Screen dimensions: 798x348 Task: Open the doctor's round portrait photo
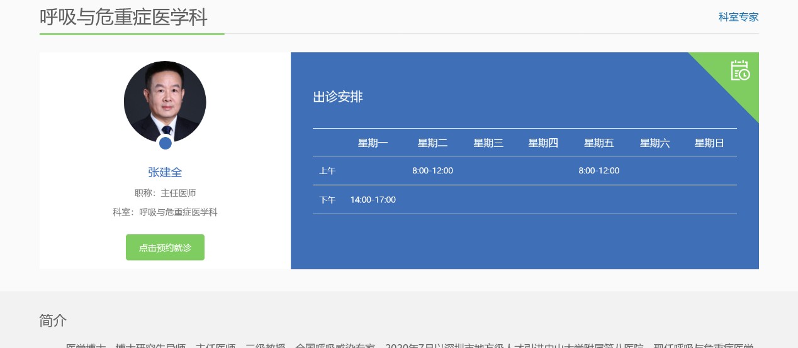pyautogui.click(x=165, y=101)
